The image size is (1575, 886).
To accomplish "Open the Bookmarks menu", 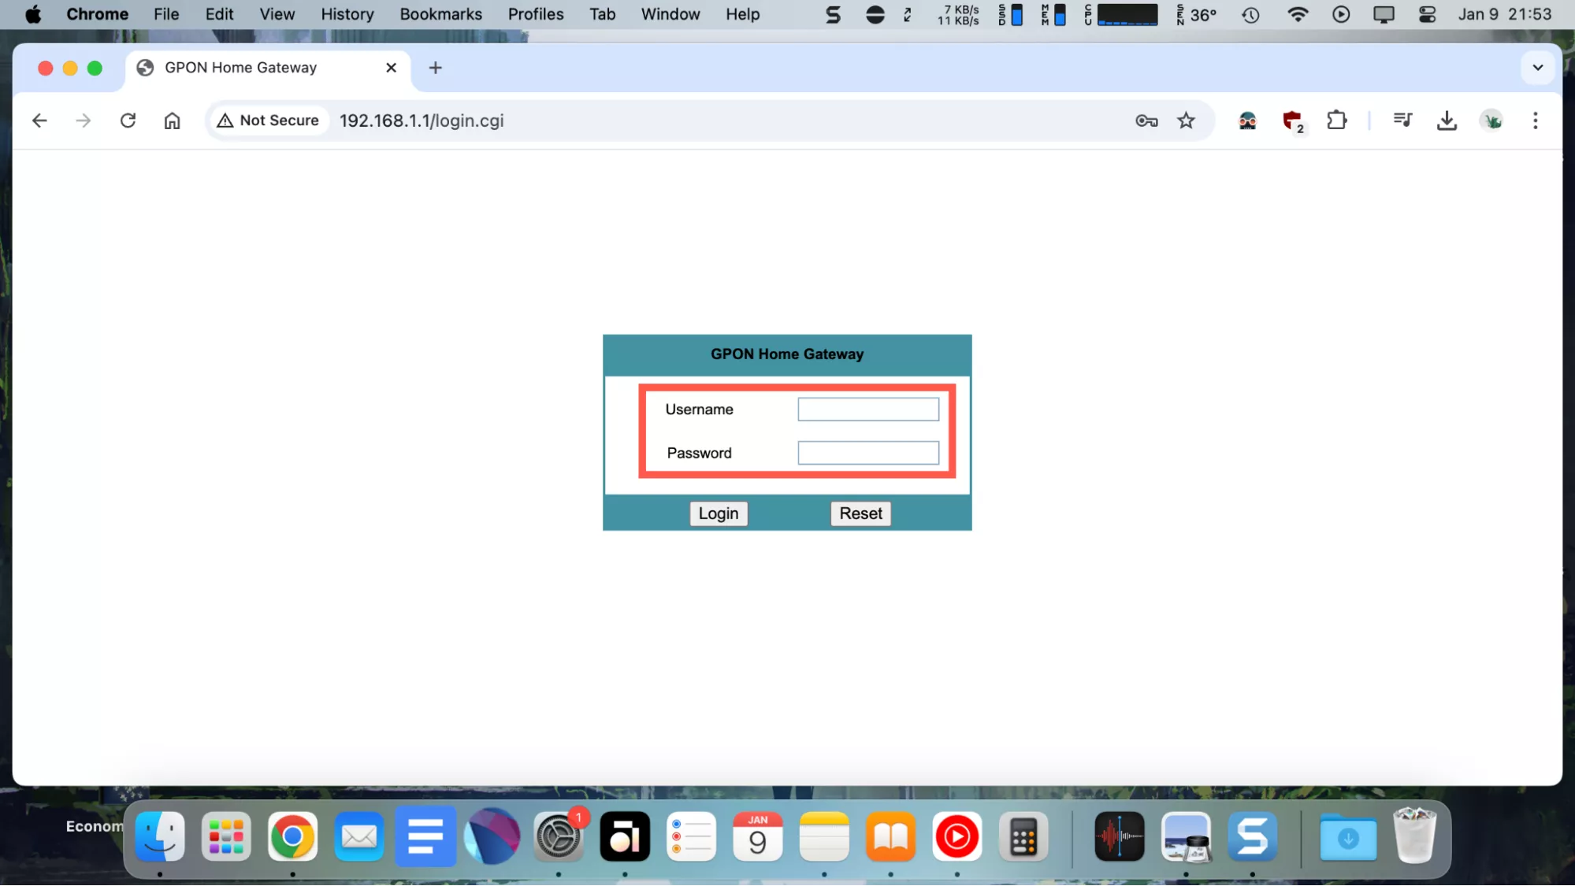I will pyautogui.click(x=440, y=14).
